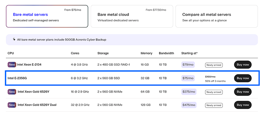The height and width of the screenshot is (117, 264).
Task: Click the New badge beside Xeon Gold 6526Y 16-core
Action: (x=12, y=92)
